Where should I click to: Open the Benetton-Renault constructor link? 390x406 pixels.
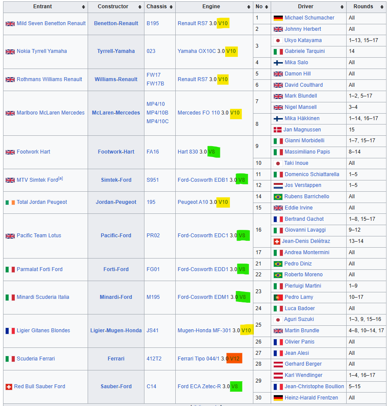point(116,23)
